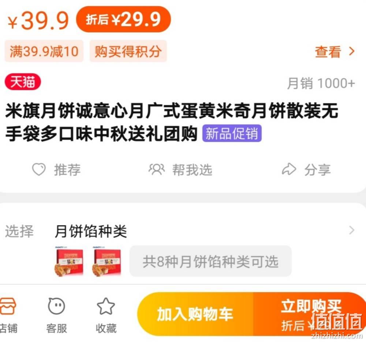Tap the 折后¥29.9 price badge
The image size is (366, 342).
[123, 19]
